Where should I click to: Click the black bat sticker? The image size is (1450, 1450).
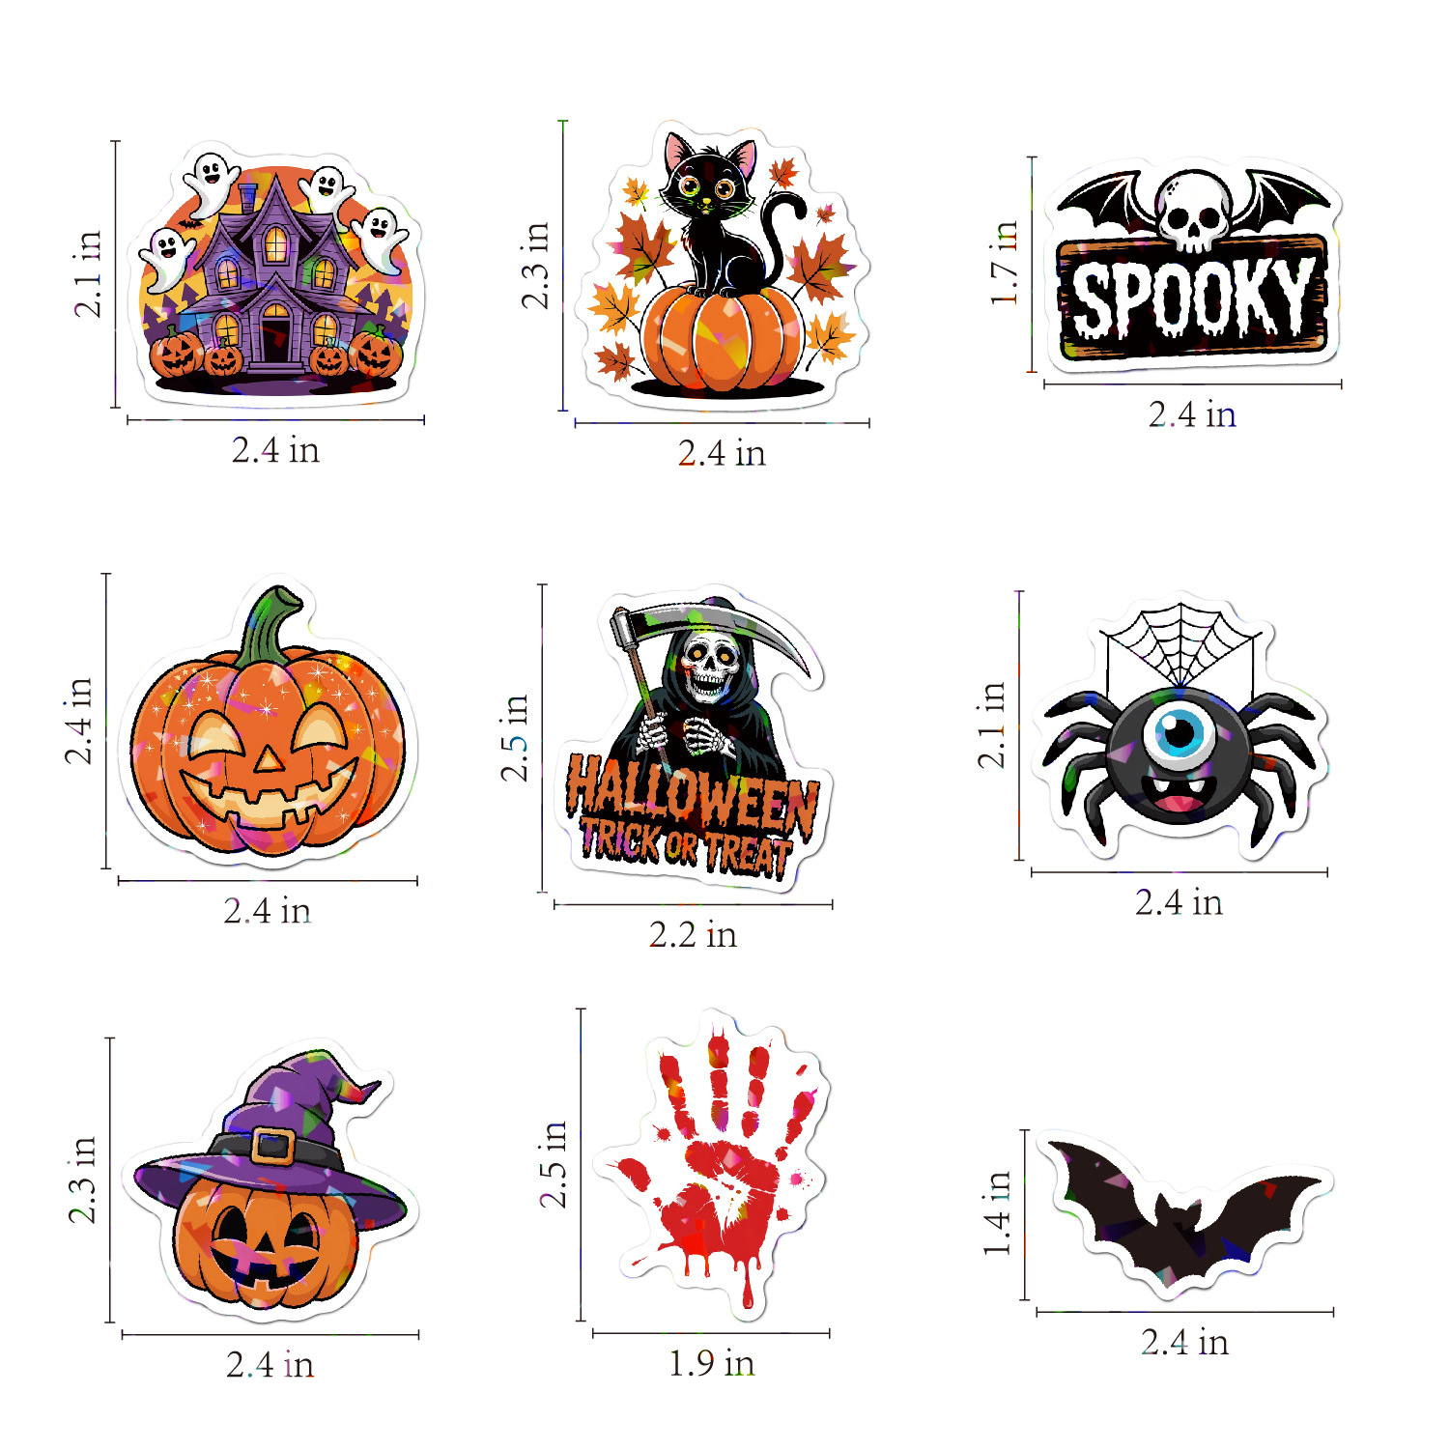pyautogui.click(x=1185, y=1214)
